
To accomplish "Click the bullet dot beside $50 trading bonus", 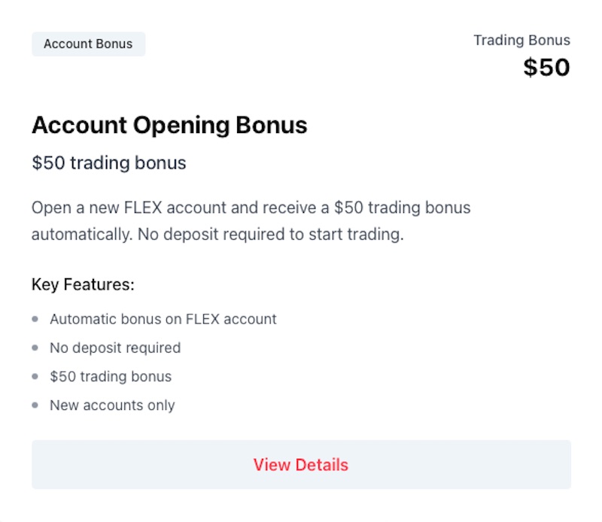I will 33,376.
